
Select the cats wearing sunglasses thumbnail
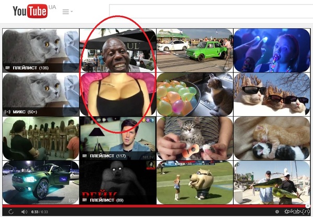point(272,94)
